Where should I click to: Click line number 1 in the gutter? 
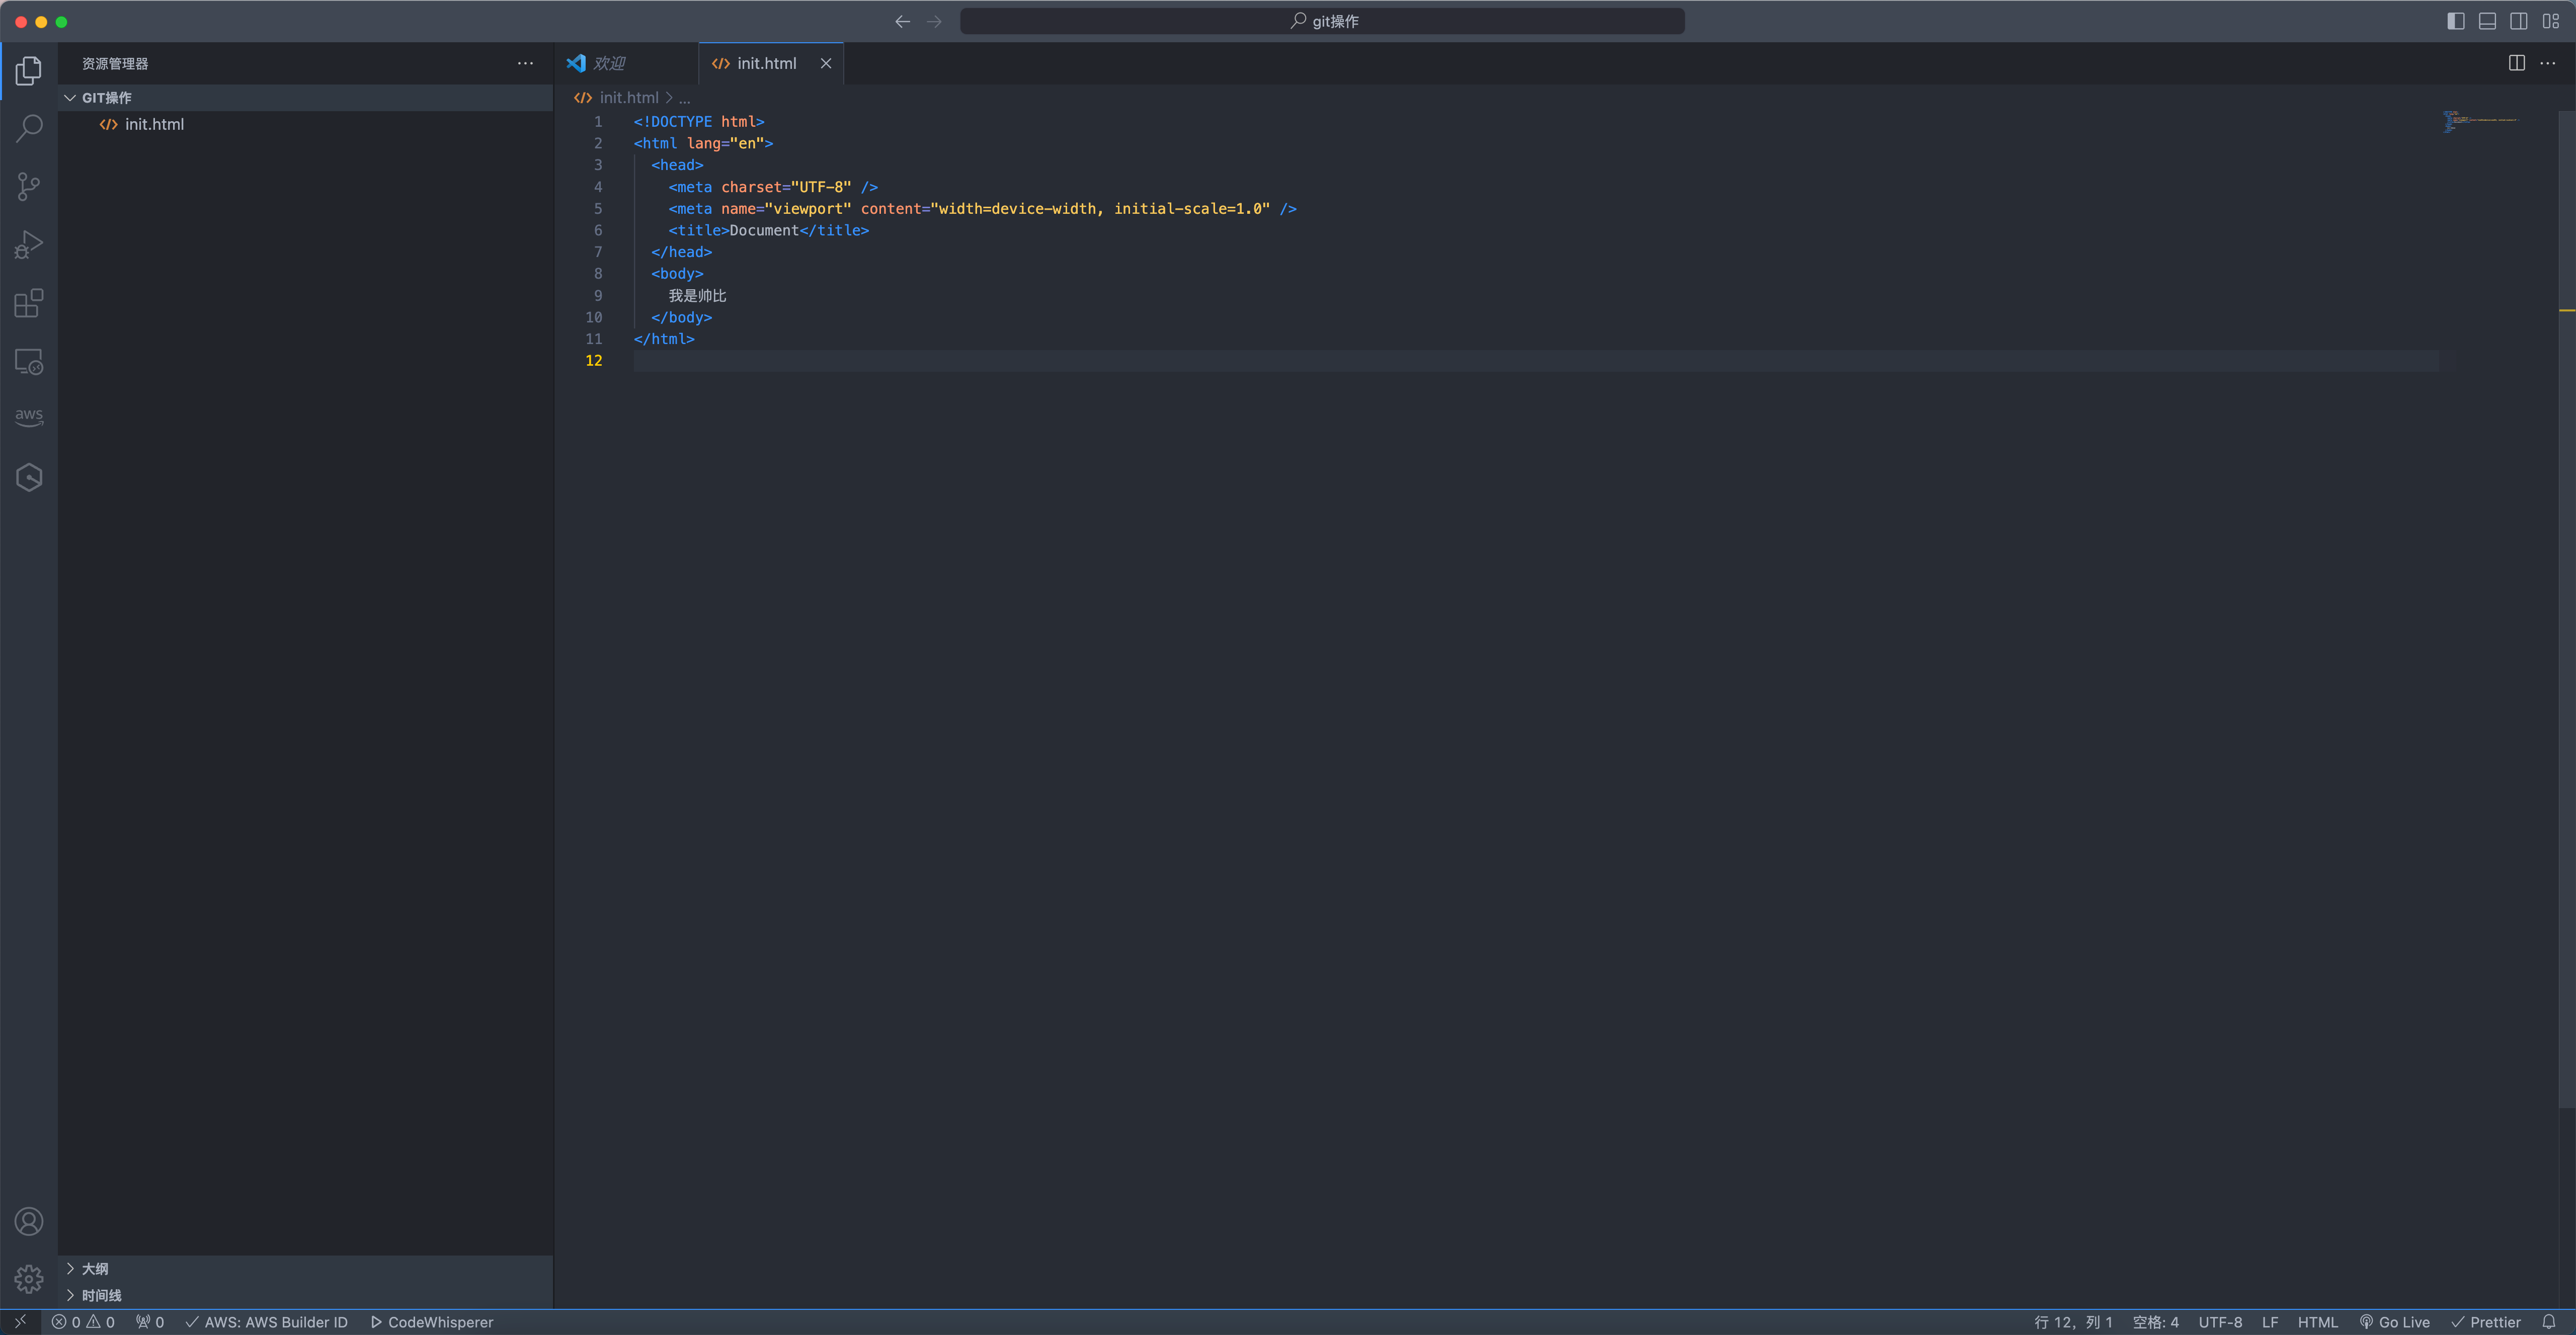click(598, 122)
